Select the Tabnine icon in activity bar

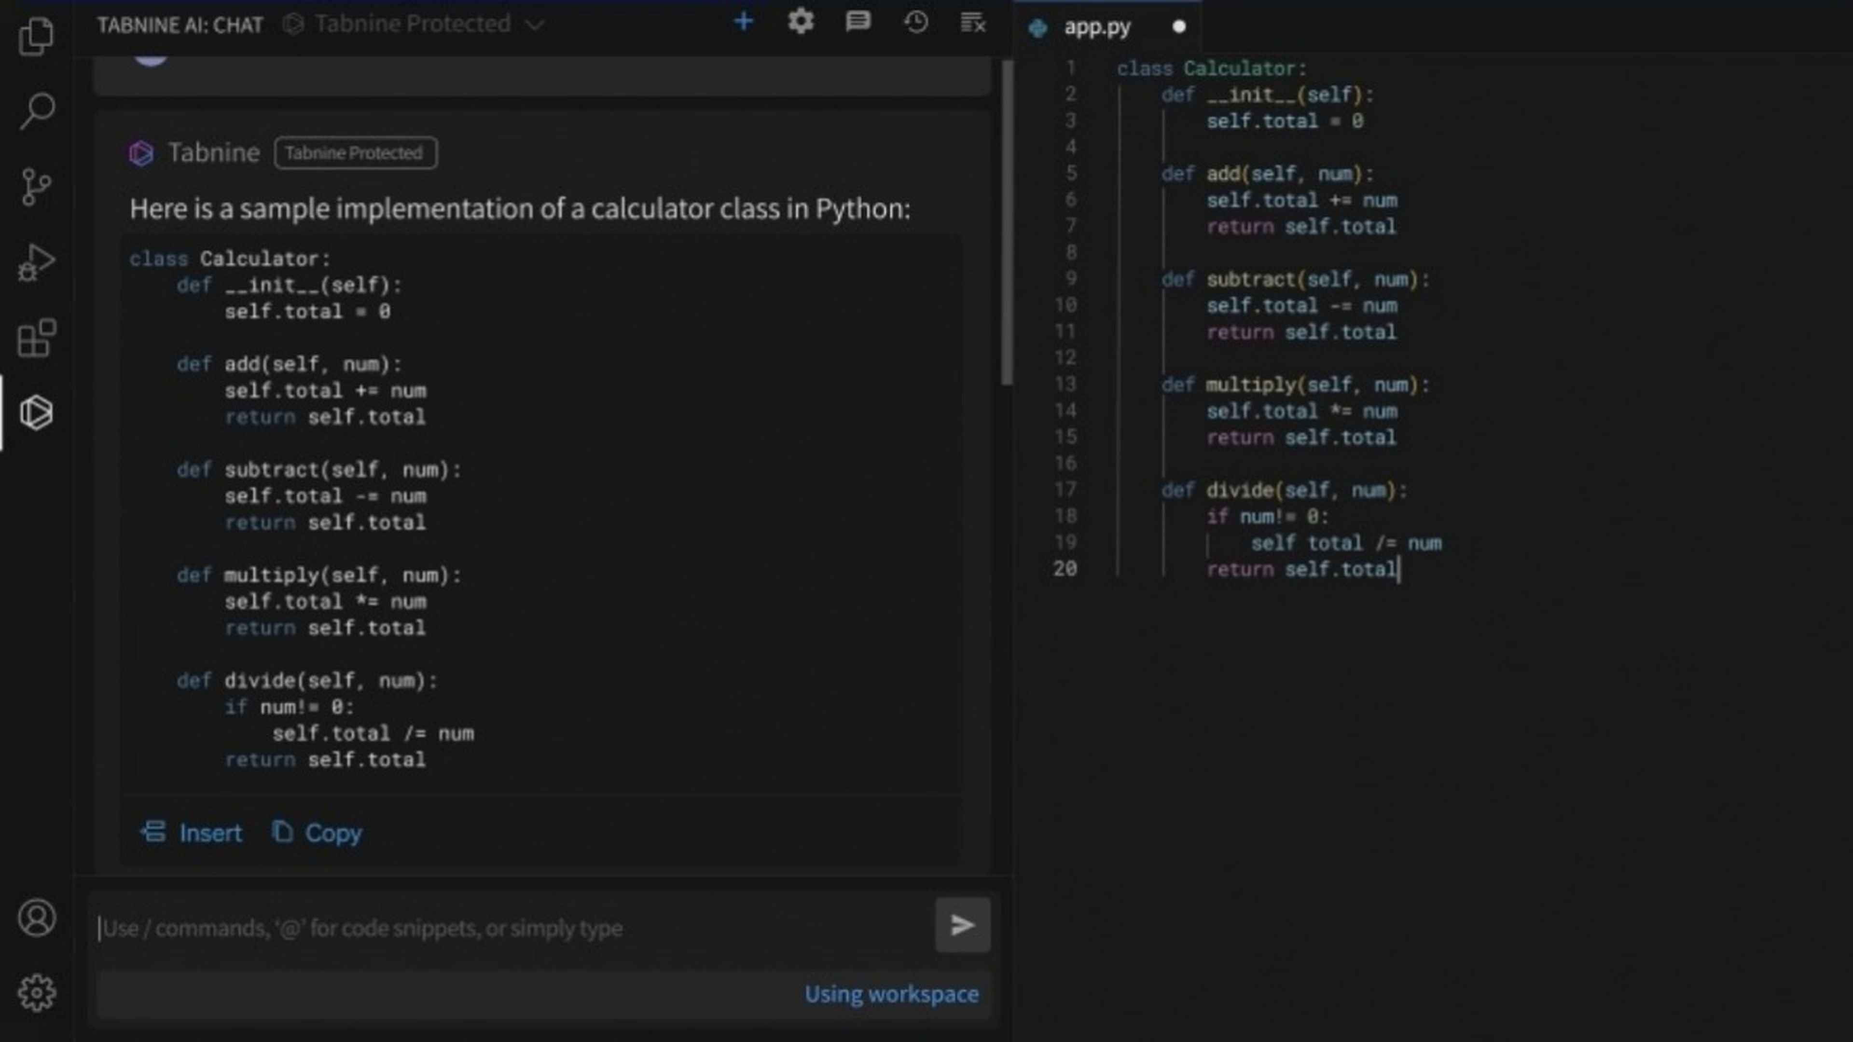36,413
